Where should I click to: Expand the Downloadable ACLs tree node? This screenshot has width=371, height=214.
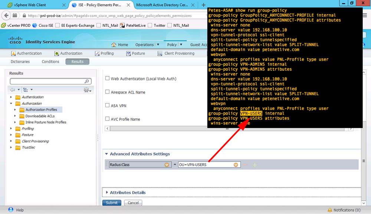15,116
